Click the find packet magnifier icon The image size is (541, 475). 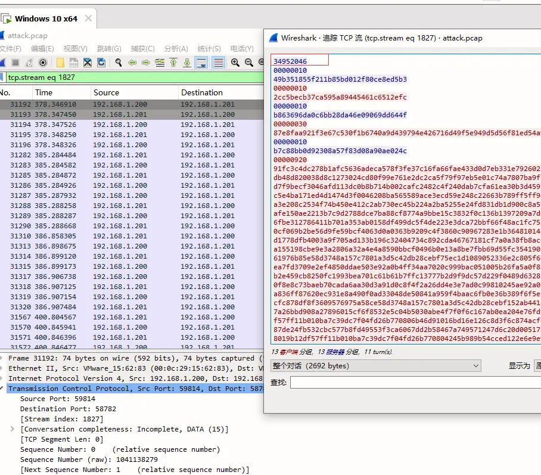tap(119, 63)
